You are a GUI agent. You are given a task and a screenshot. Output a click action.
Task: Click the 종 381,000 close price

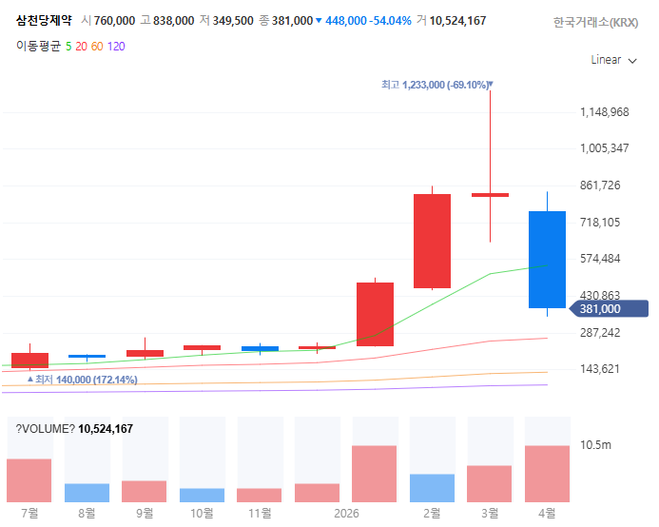point(286,21)
